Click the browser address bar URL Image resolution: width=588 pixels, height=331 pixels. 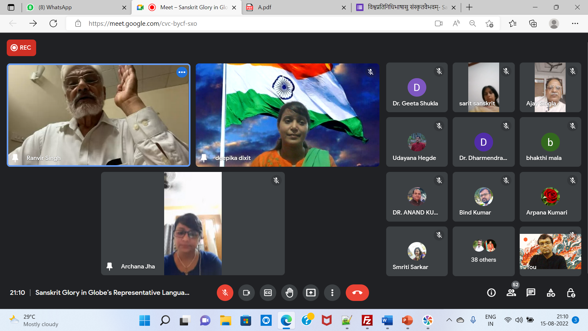click(143, 24)
